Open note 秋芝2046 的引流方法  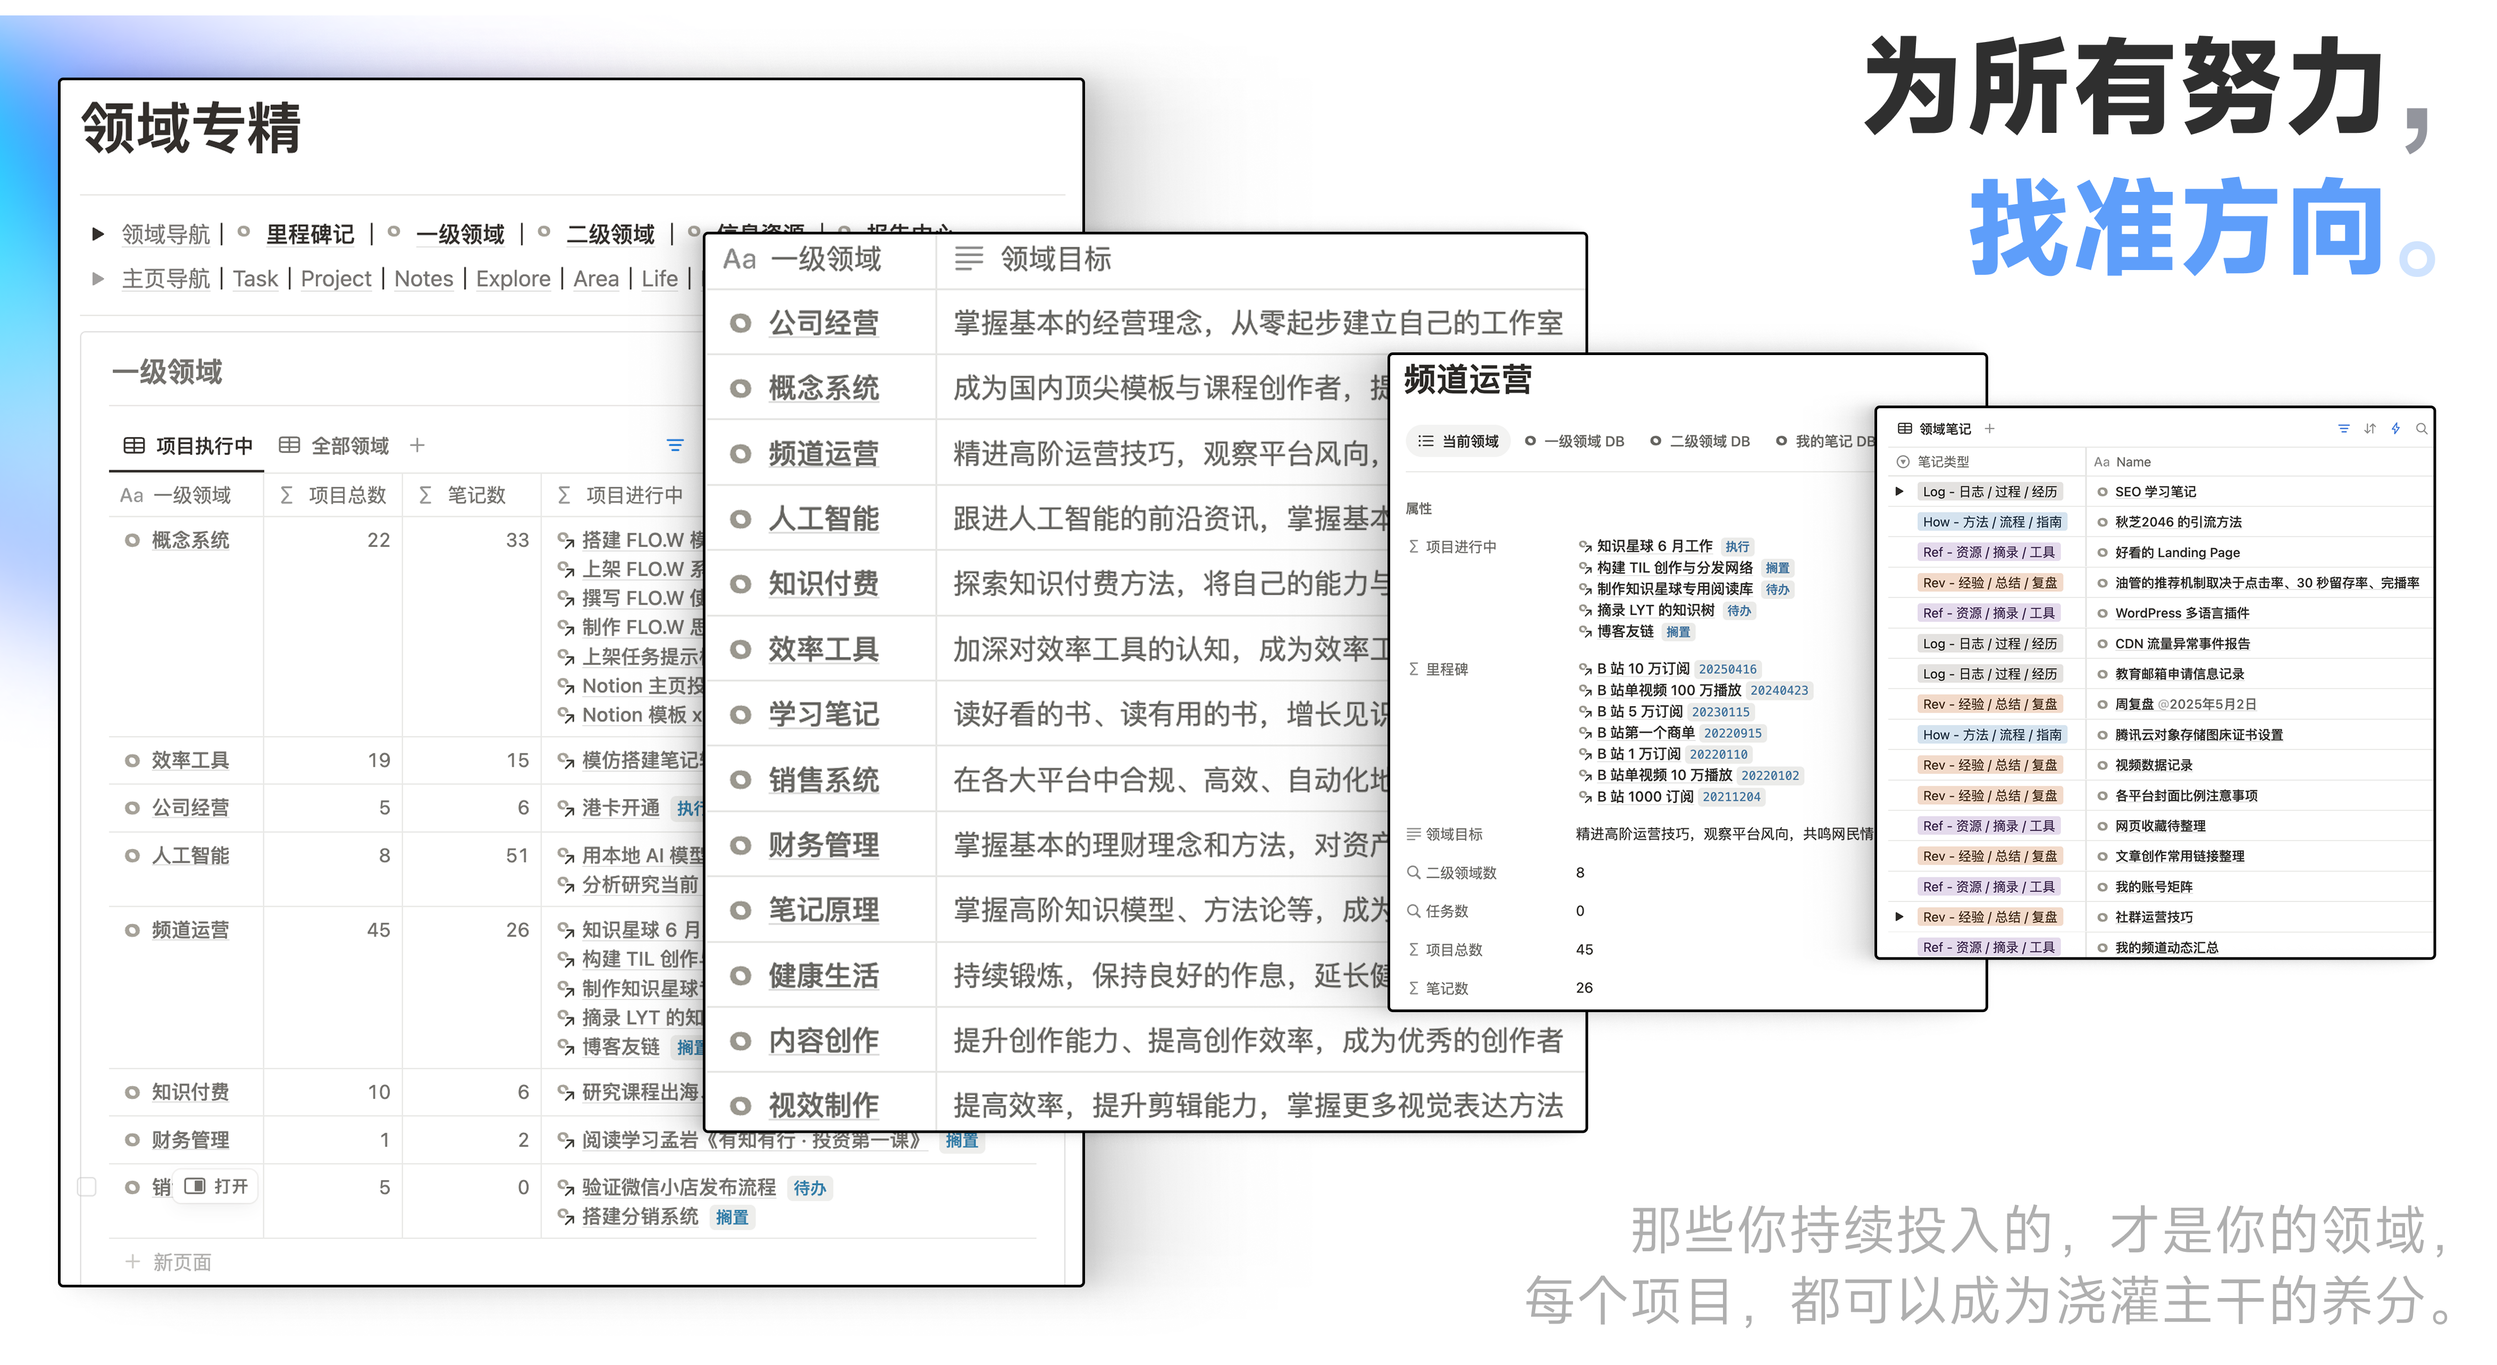pyautogui.click(x=2178, y=523)
